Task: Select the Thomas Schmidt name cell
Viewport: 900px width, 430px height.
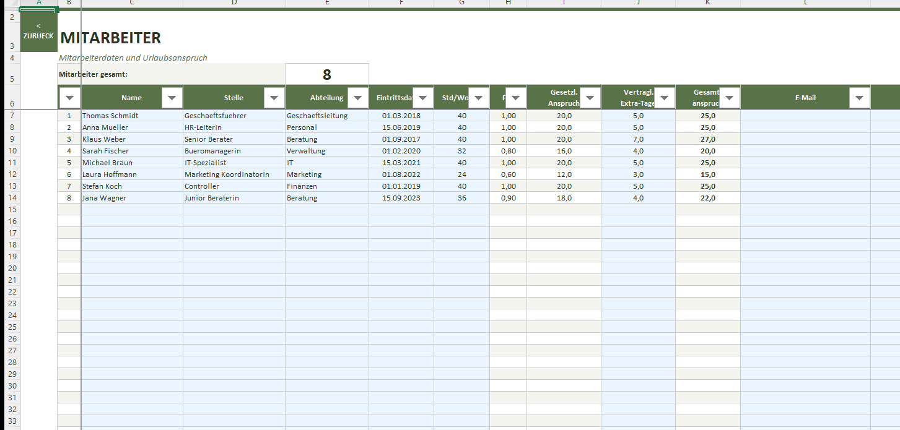Action: point(131,116)
